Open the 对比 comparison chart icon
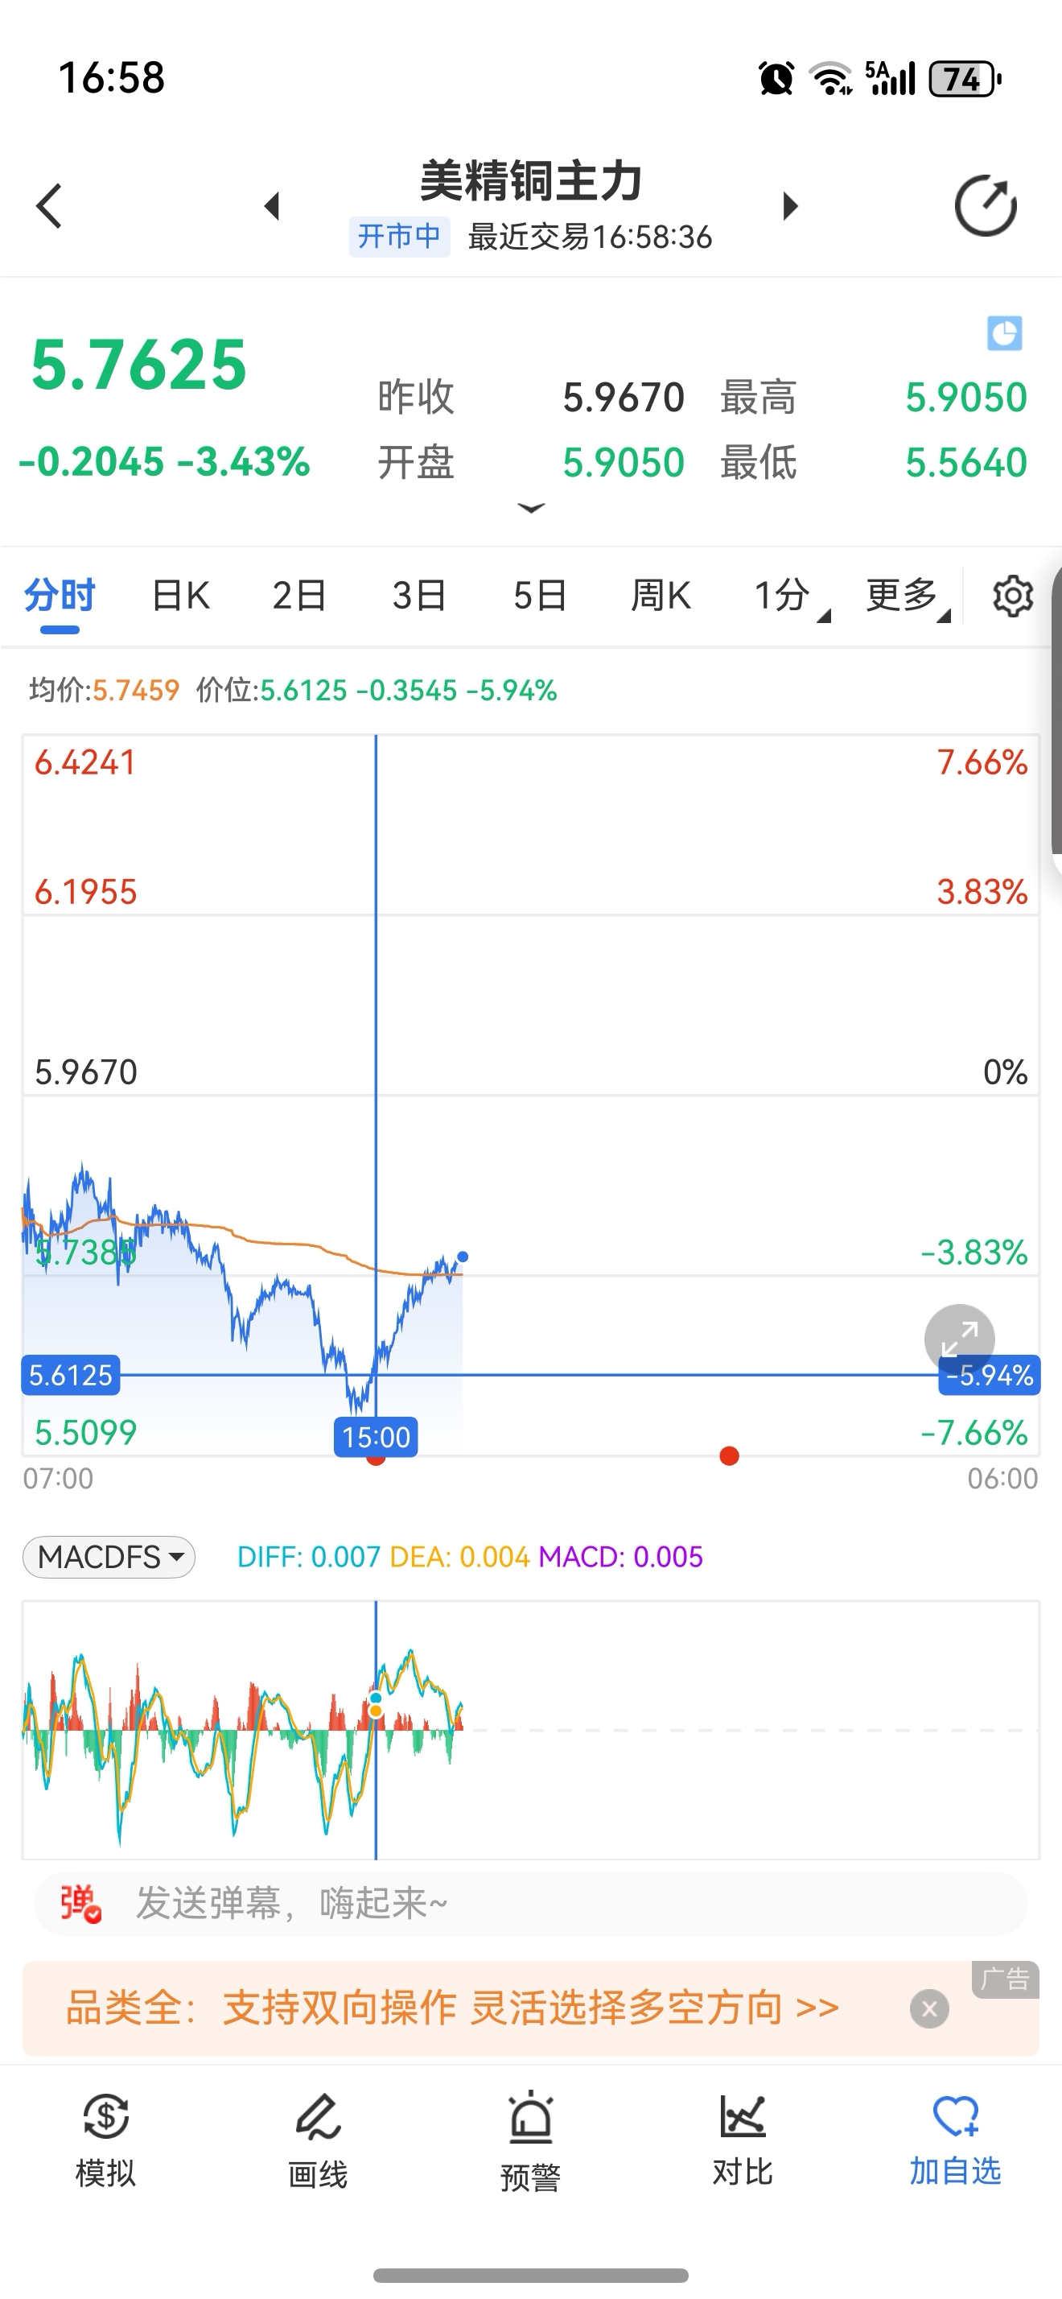This screenshot has height=2299, width=1062. pos(743,2138)
